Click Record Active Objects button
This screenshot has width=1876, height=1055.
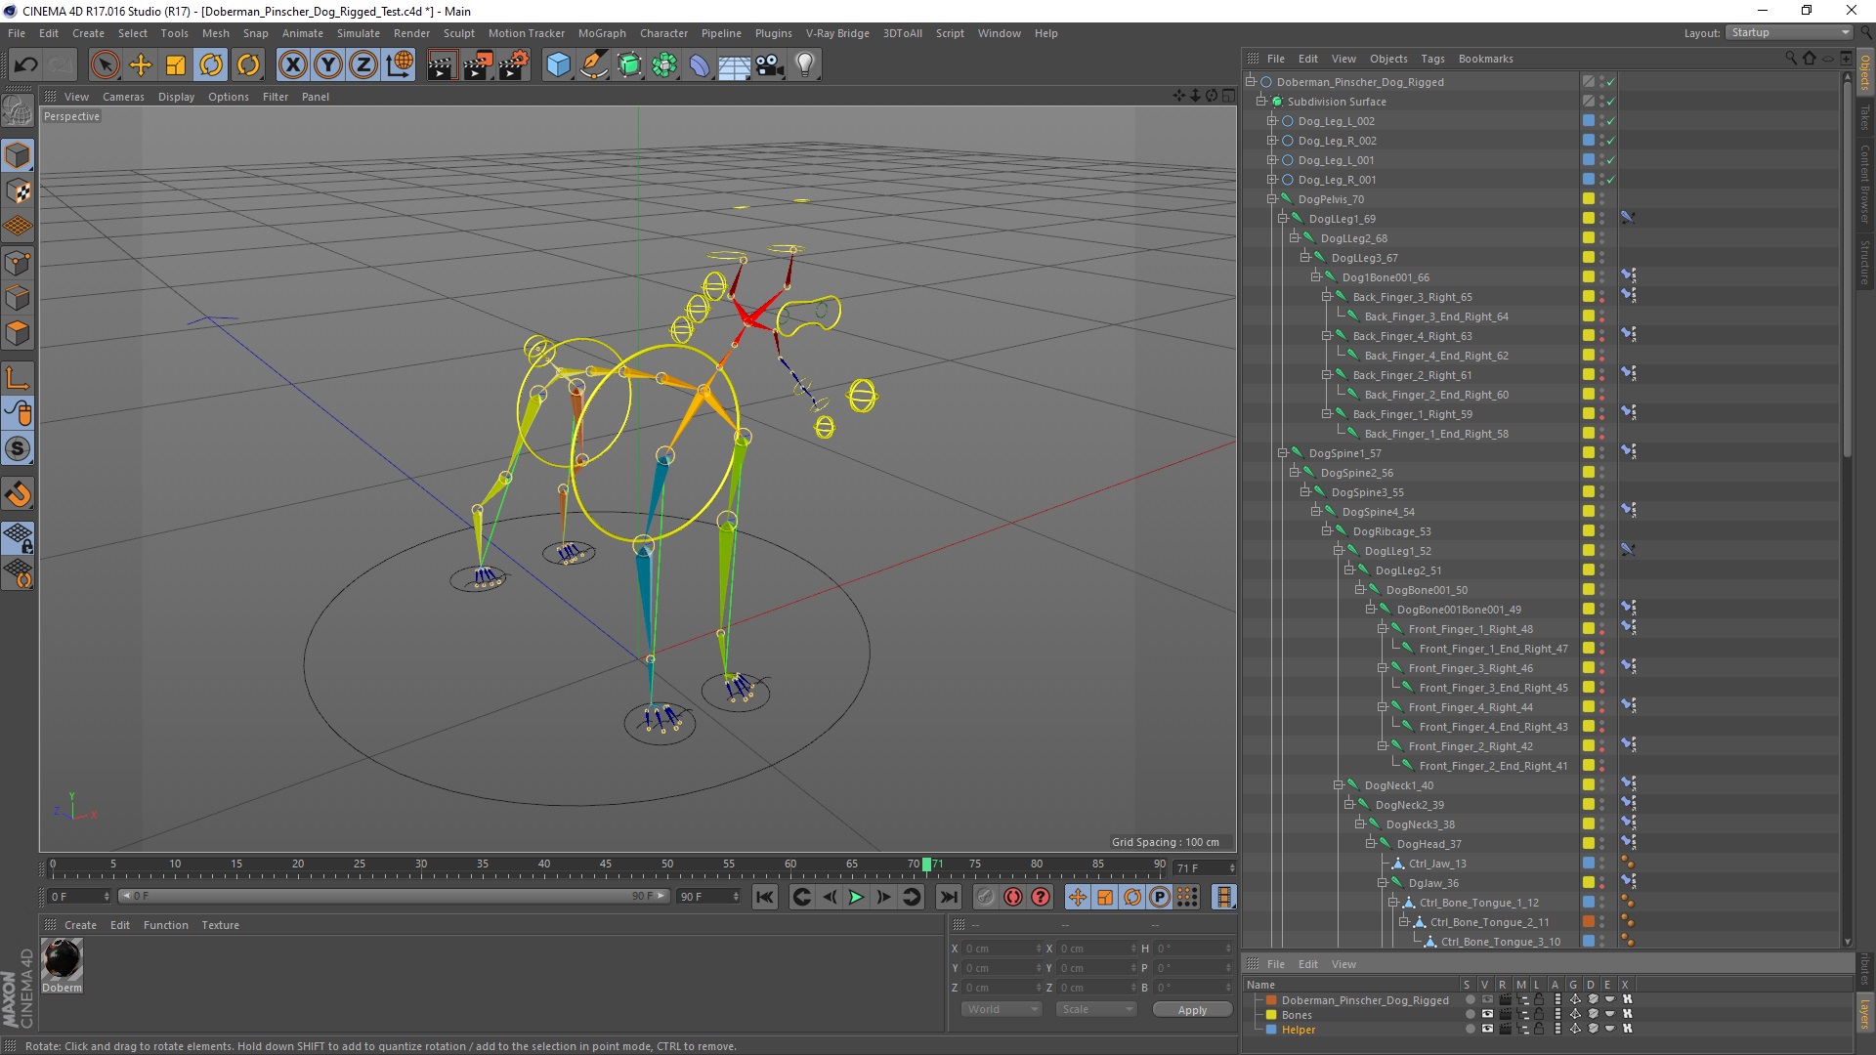tap(985, 897)
